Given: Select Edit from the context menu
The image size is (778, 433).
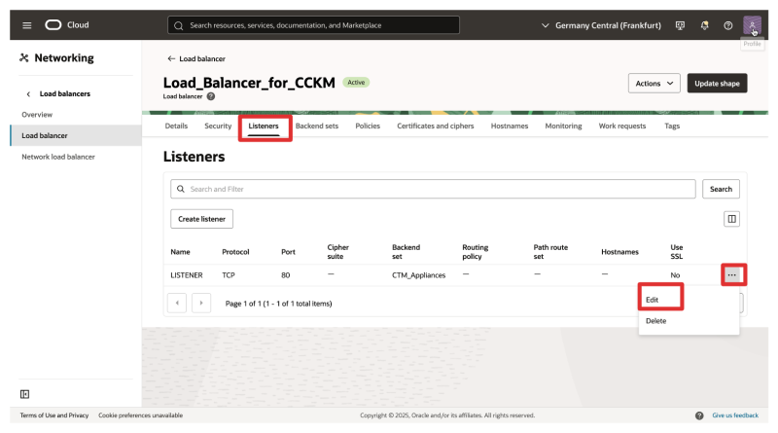Looking at the screenshot, I should pos(653,300).
